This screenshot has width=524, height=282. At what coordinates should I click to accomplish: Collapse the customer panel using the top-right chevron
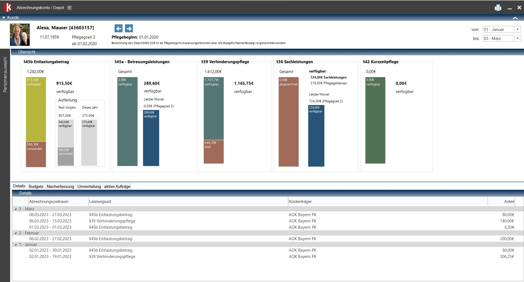click(x=515, y=18)
